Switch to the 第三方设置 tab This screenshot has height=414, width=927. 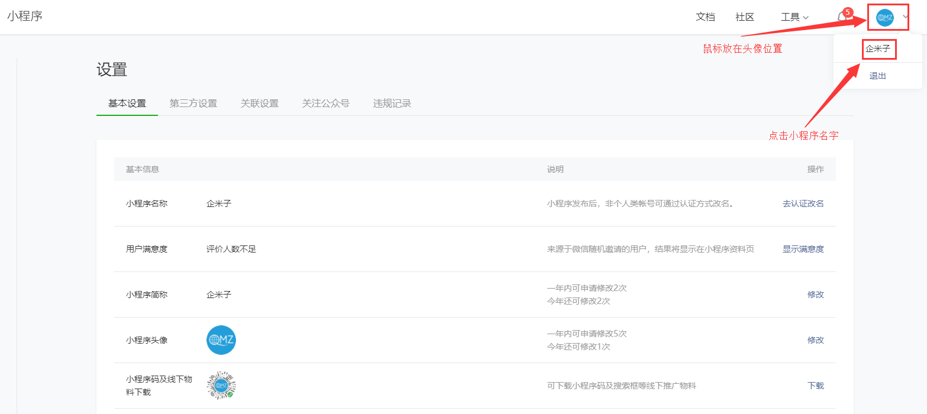coord(193,103)
